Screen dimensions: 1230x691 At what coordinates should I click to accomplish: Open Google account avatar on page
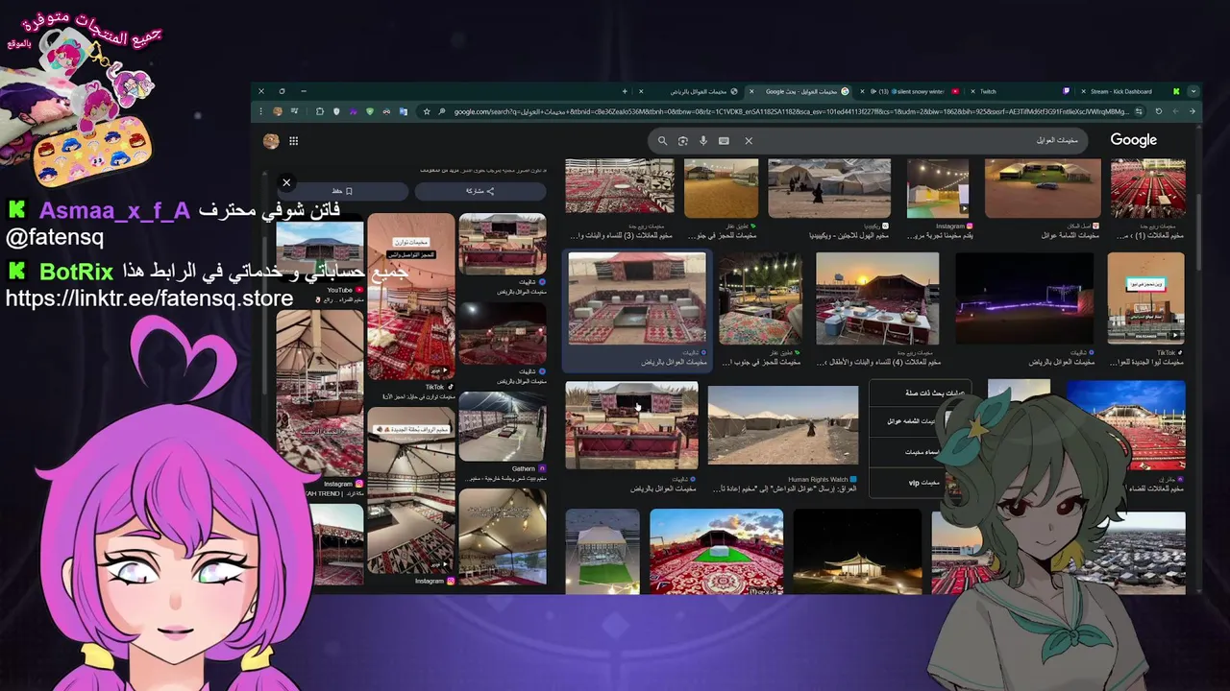tap(271, 141)
